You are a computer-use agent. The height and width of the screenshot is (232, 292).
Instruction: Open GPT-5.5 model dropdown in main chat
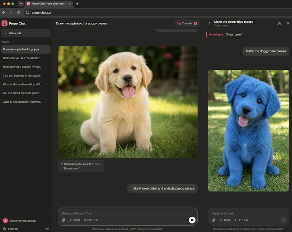[x=93, y=220]
